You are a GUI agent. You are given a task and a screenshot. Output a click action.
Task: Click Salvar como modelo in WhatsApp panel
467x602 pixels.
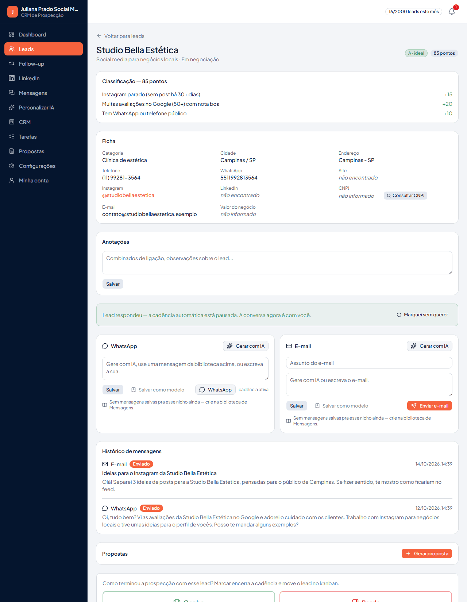tap(158, 390)
